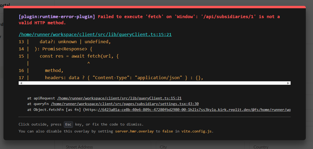Screen dimensions: 313x149
Task: Click the vite.config.js file name
Action: click(197, 131)
